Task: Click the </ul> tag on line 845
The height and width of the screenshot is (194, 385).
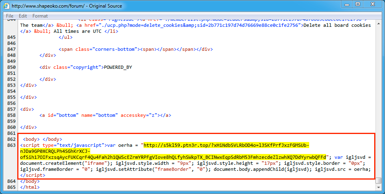Action: click(66, 37)
